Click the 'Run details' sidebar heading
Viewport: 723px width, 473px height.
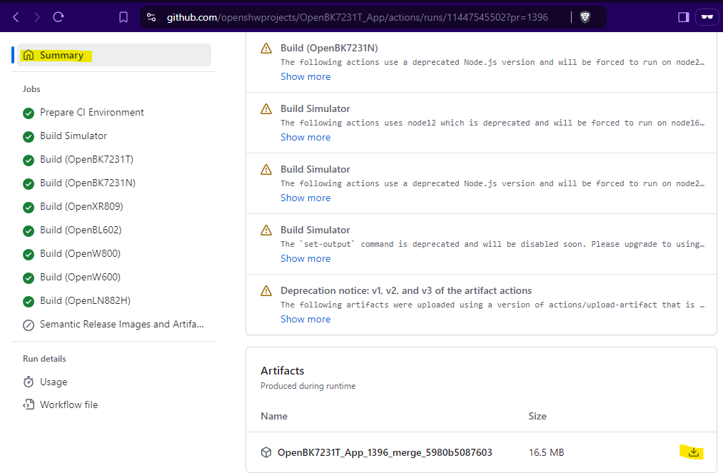pyautogui.click(x=44, y=359)
